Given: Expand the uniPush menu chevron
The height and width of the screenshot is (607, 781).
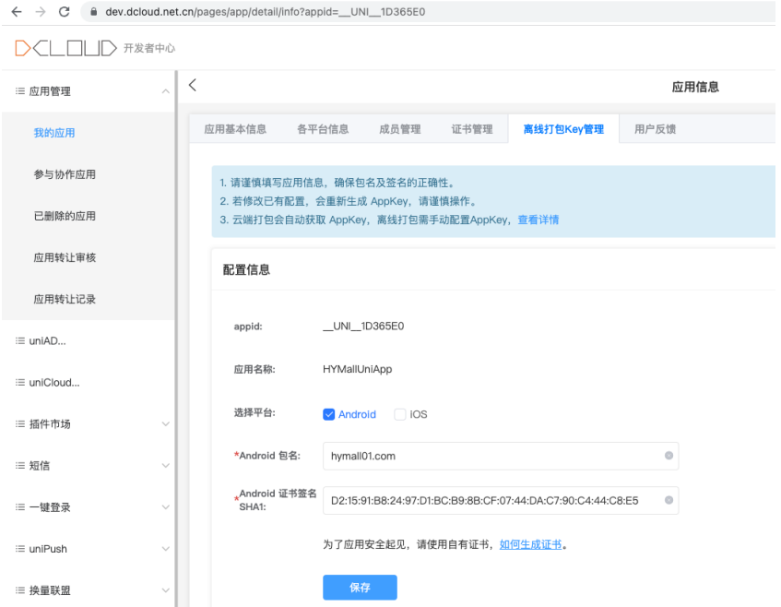Looking at the screenshot, I should 166,549.
